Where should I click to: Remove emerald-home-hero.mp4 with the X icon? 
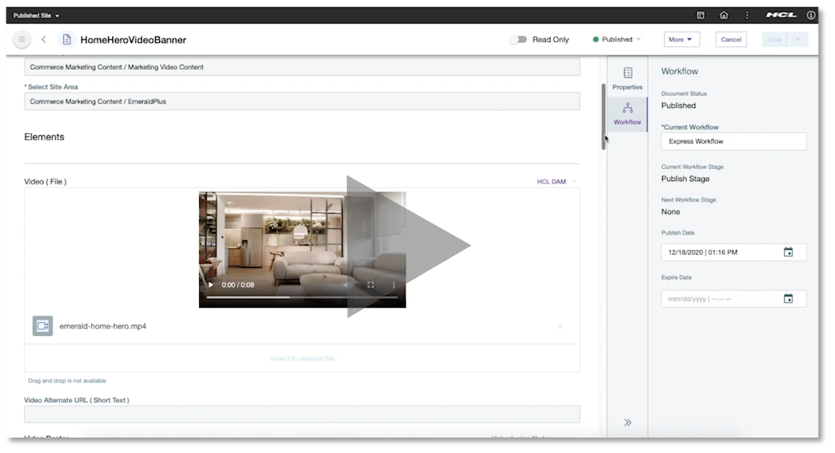pyautogui.click(x=560, y=326)
